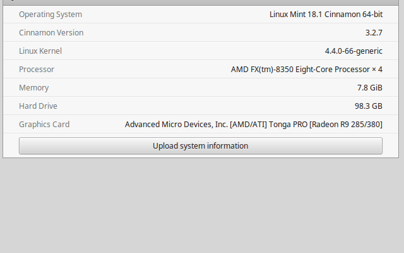Click the Upload system information button
This screenshot has width=404, height=253.
point(200,146)
